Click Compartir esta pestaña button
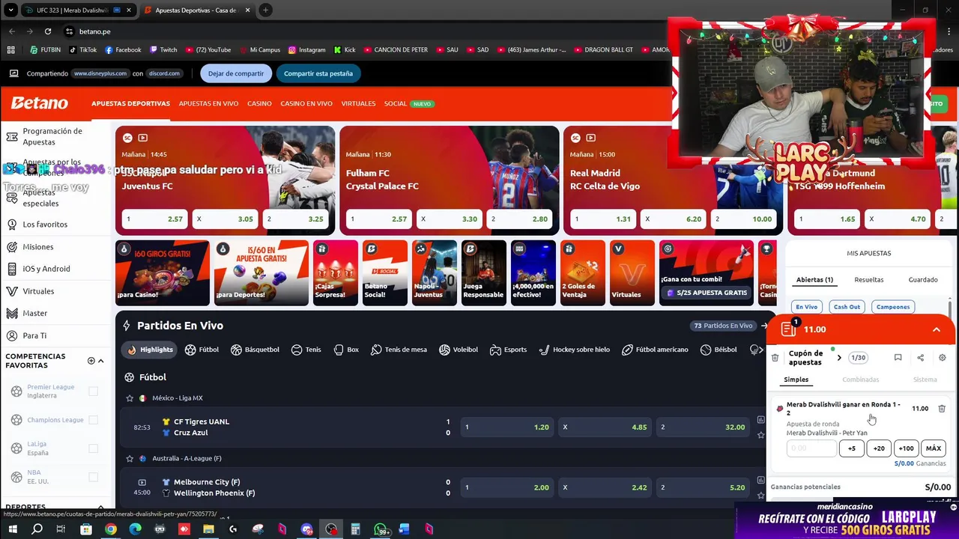959x539 pixels. point(318,73)
